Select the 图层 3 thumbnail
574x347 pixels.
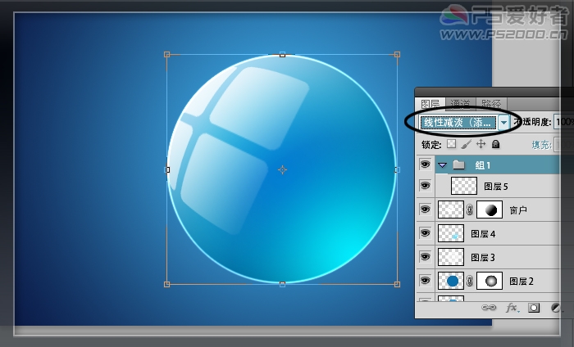451,257
